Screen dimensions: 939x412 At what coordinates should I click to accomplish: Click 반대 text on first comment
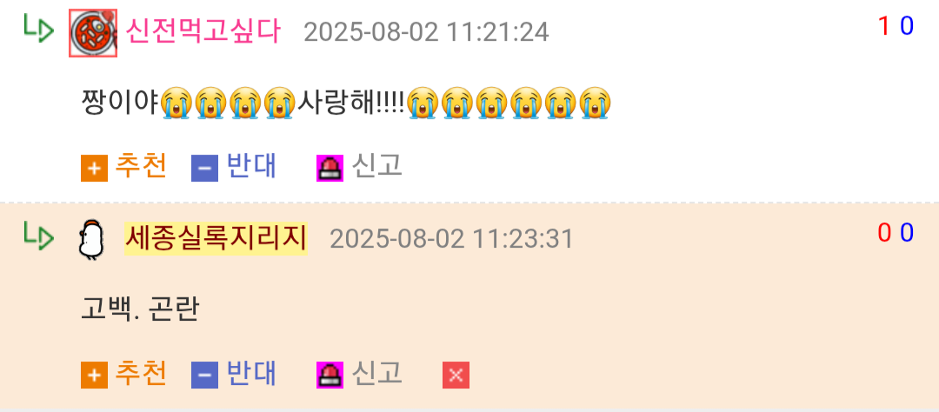[x=251, y=166]
